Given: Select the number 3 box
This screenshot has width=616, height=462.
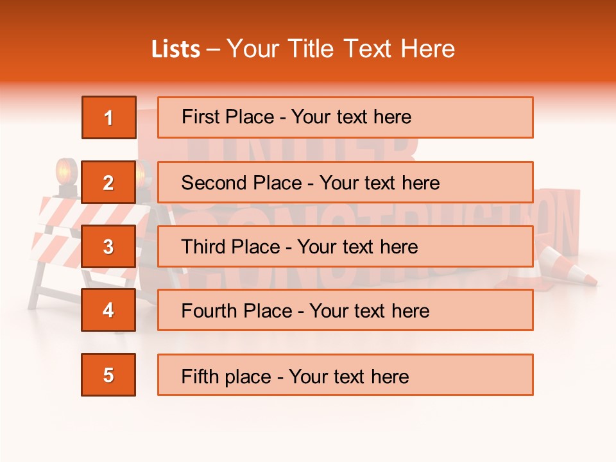Looking at the screenshot, I should (x=108, y=246).
